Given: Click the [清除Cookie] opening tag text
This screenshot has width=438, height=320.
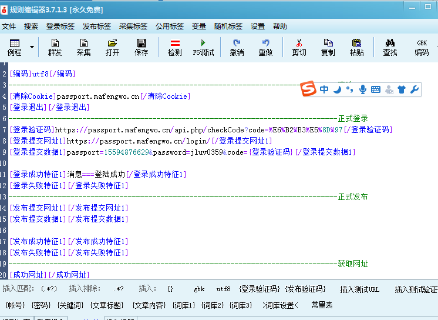Looking at the screenshot, I should coord(33,96).
